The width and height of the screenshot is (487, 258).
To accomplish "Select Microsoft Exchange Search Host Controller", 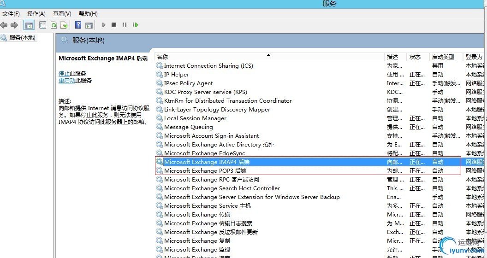I will pyautogui.click(x=222, y=188).
